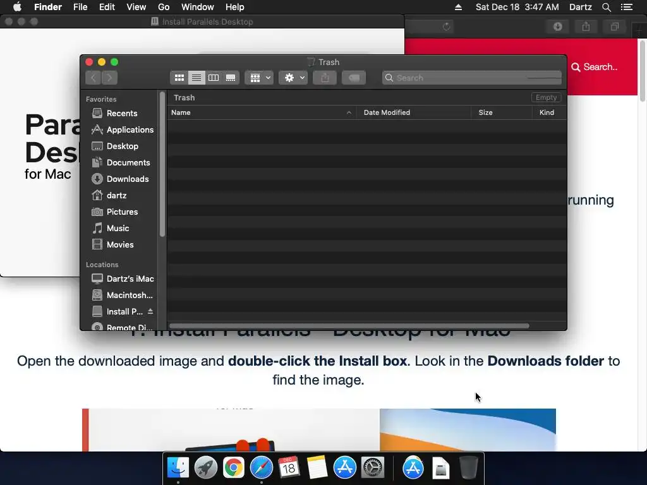Open Google Chrome from the Dock
The height and width of the screenshot is (485, 647).
[x=234, y=468]
